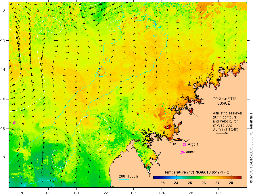253x196 pixels.
Task: Click the 120 longitude axis label
Action: [x=48, y=193]
